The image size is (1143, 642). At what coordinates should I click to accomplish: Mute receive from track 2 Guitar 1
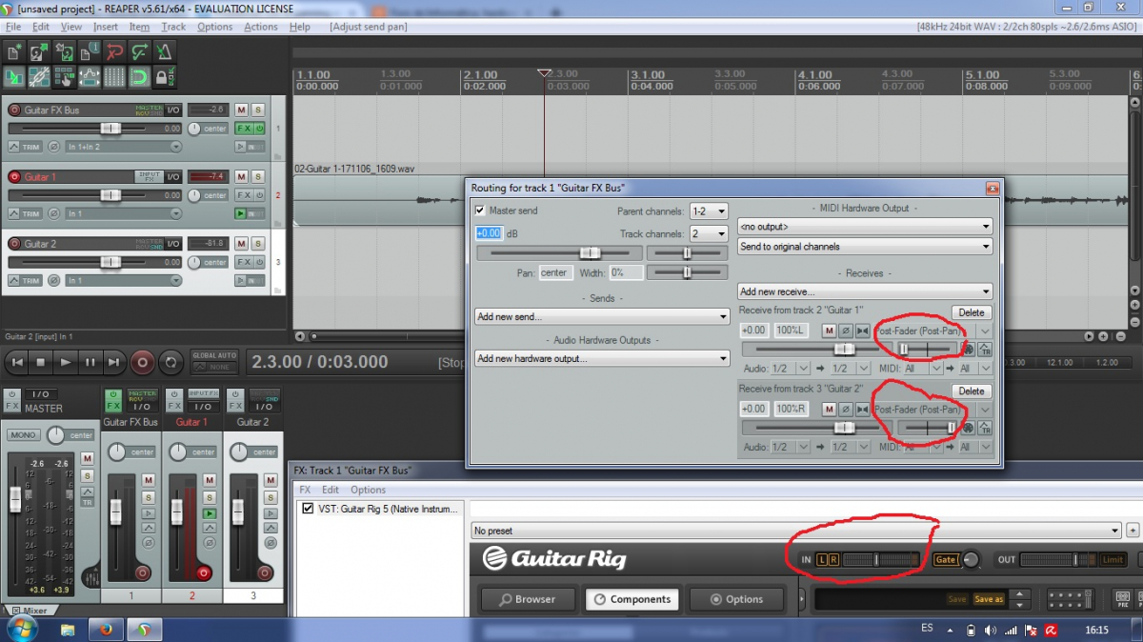[830, 331]
